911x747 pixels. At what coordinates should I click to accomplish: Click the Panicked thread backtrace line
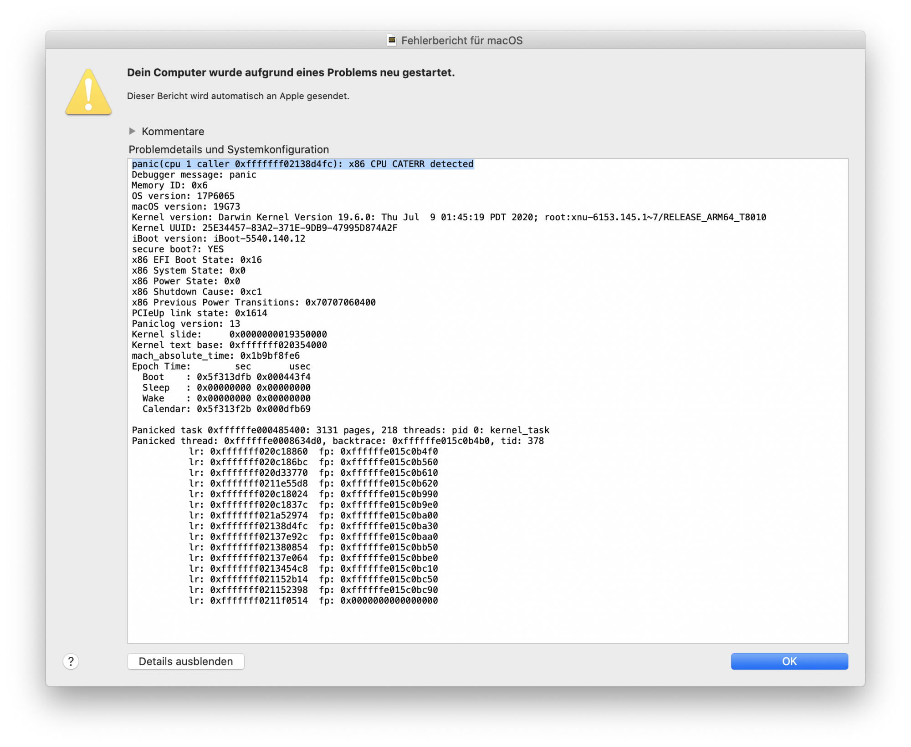337,441
